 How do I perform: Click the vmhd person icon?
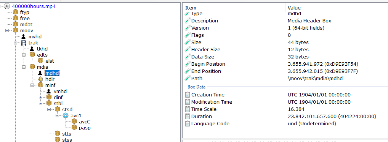pos(49,91)
